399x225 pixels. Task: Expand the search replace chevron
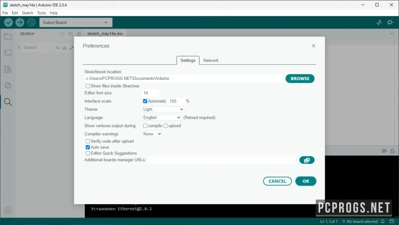pos(19,47)
